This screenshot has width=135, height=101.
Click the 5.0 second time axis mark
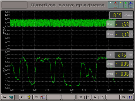tap(72, 90)
